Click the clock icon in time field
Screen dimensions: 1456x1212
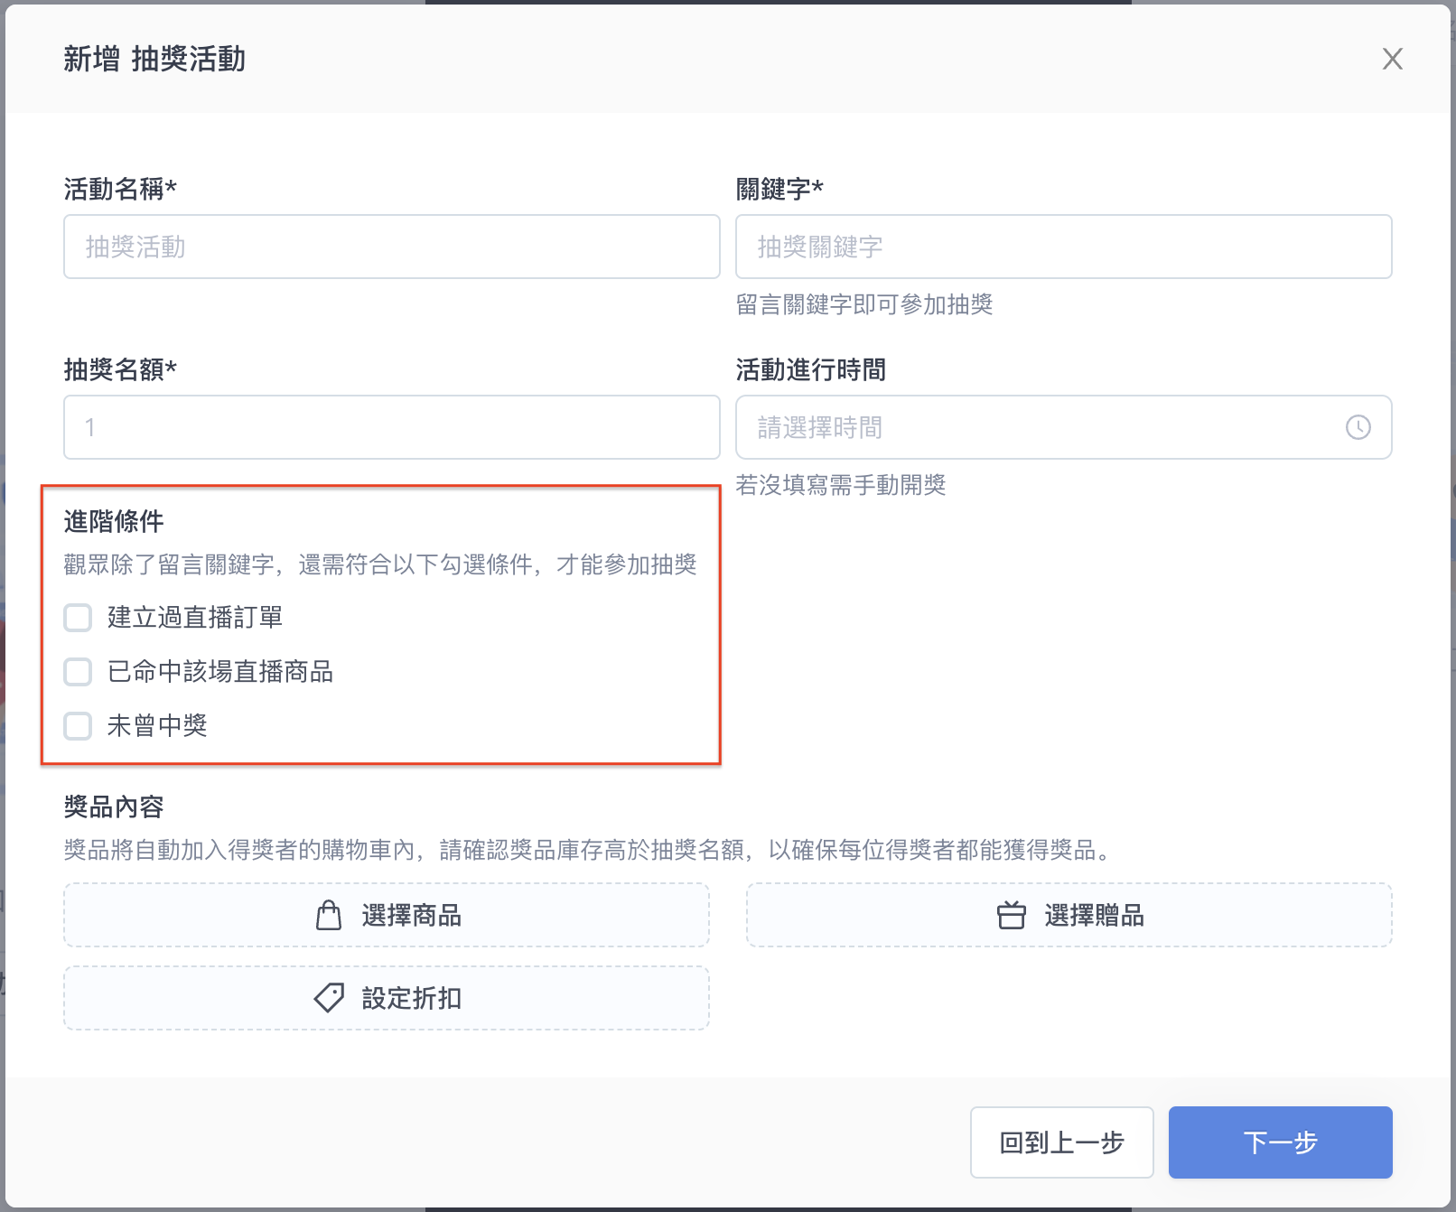pyautogui.click(x=1358, y=427)
